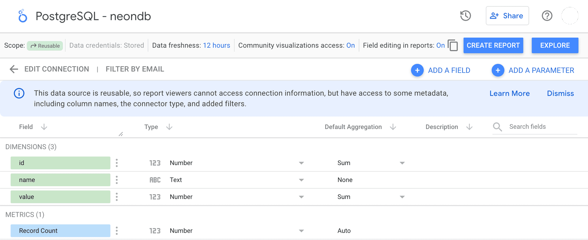
Task: Click the green name field chip
Action: click(x=60, y=180)
